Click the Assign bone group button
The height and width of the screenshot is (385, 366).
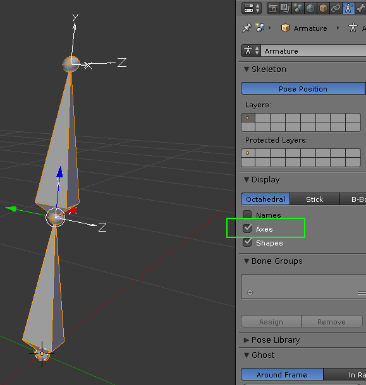point(271,322)
